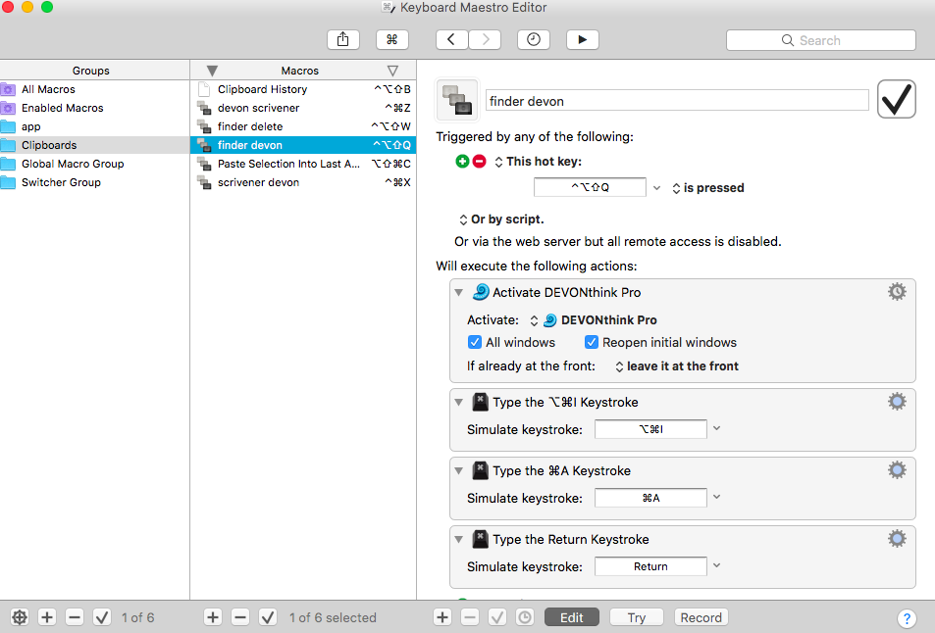This screenshot has width=935, height=633.
Task: Change the 'is pressed' option
Action: pos(708,188)
